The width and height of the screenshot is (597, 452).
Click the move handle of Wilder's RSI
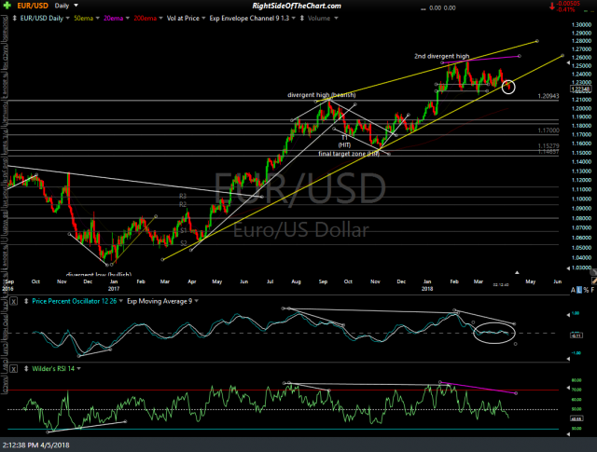click(26, 369)
